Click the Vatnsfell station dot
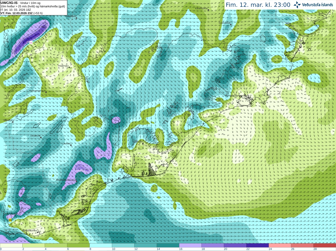 [x=12, y=122]
